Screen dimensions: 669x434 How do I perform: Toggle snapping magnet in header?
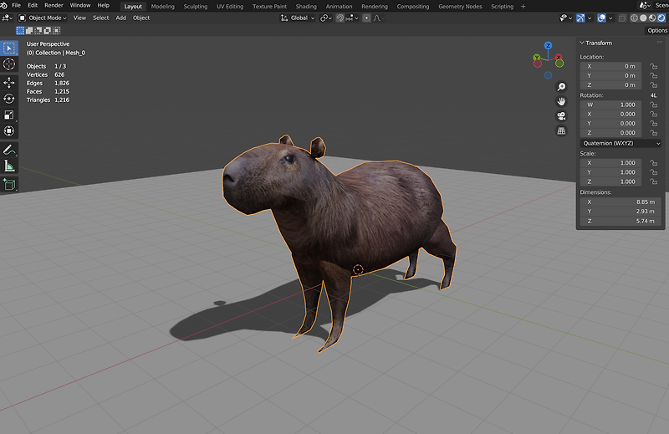340,18
